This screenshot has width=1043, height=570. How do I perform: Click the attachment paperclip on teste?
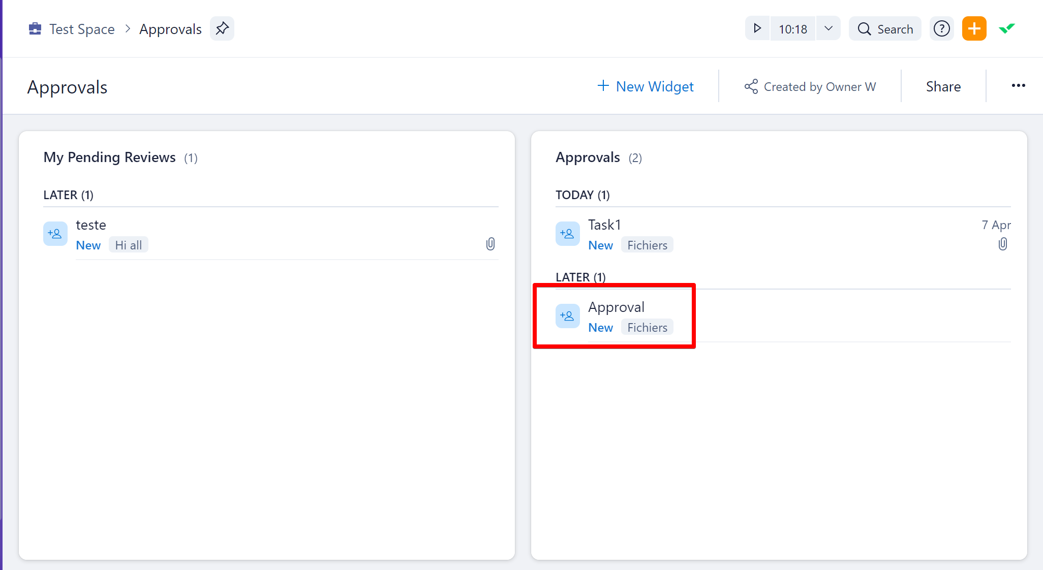[x=490, y=244]
